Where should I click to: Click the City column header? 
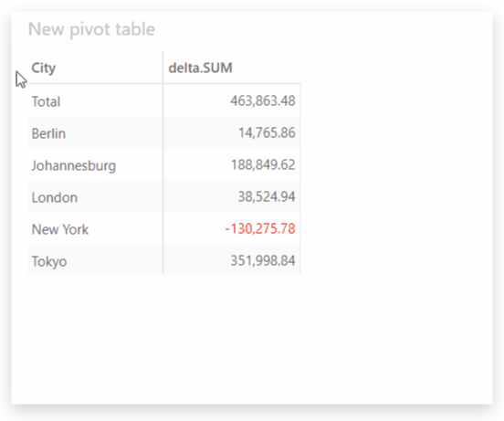[44, 68]
